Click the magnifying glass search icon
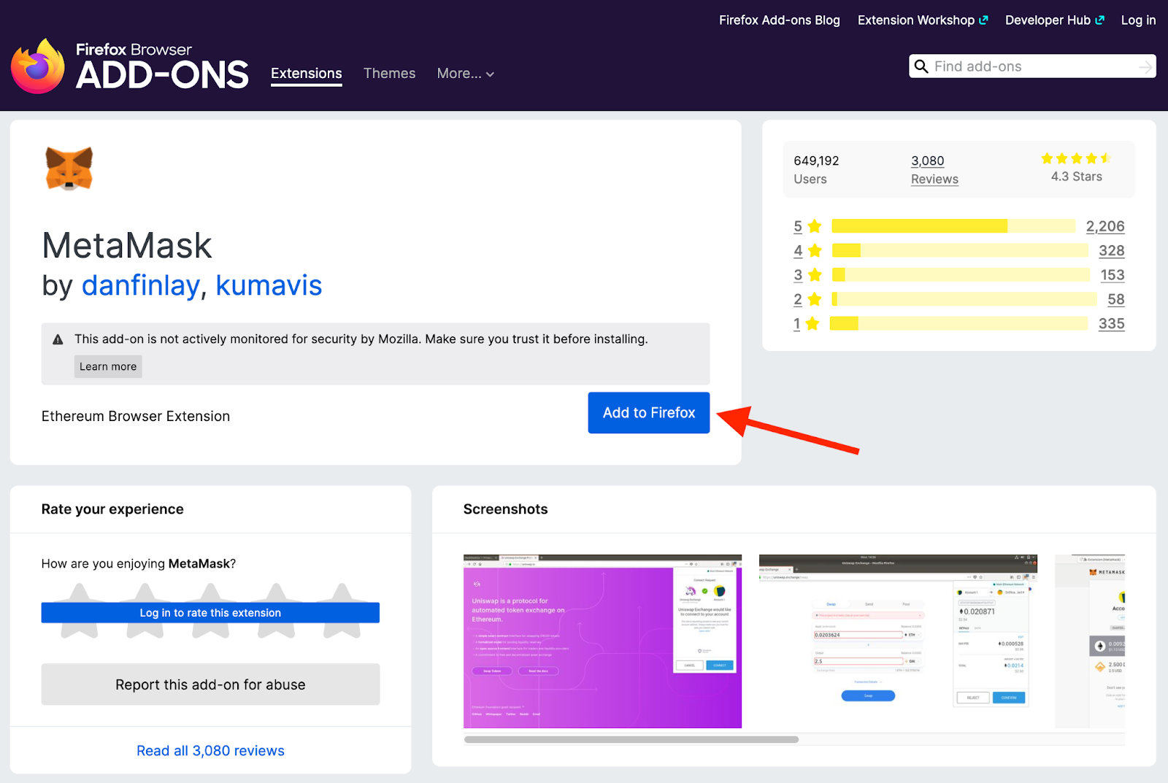The image size is (1168, 783). coord(921,66)
